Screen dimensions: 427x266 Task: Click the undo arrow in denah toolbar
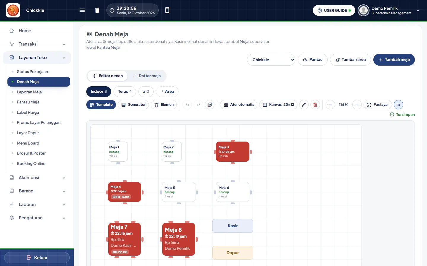(187, 105)
